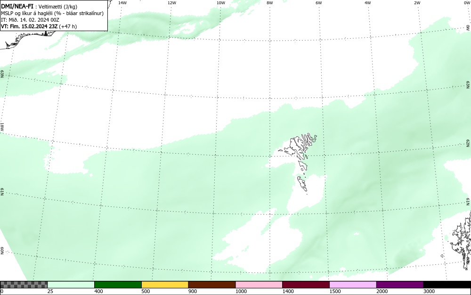Click the legend value 1400
The image size is (471, 295).
(288, 291)
